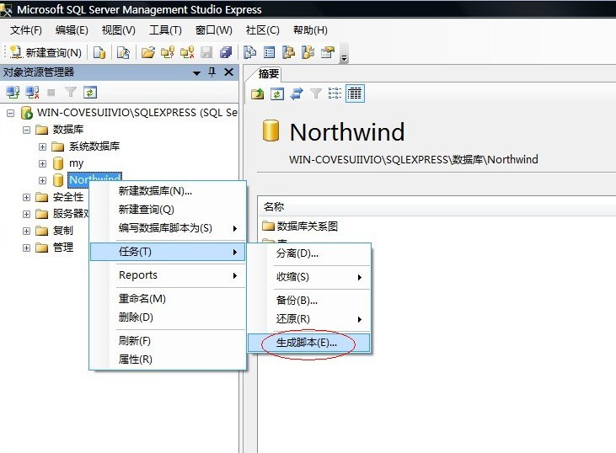Click the Filter icon in Summary toolbar
This screenshot has height=453, width=616.
(x=316, y=93)
